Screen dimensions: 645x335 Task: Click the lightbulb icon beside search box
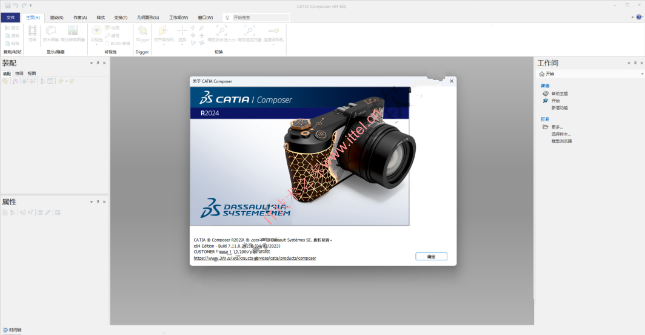click(227, 18)
